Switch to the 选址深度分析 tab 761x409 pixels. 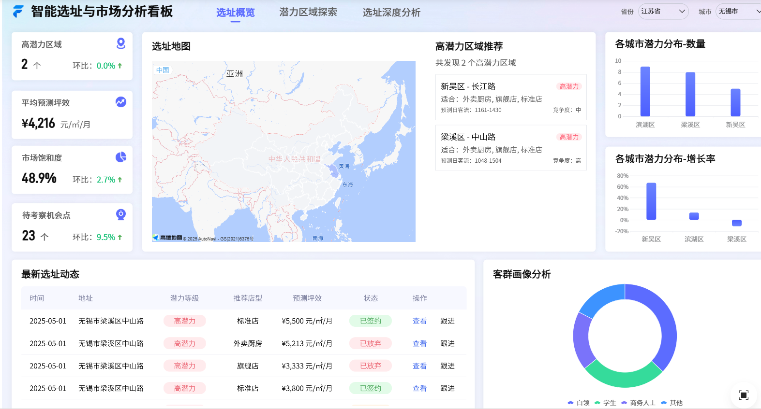(x=391, y=13)
